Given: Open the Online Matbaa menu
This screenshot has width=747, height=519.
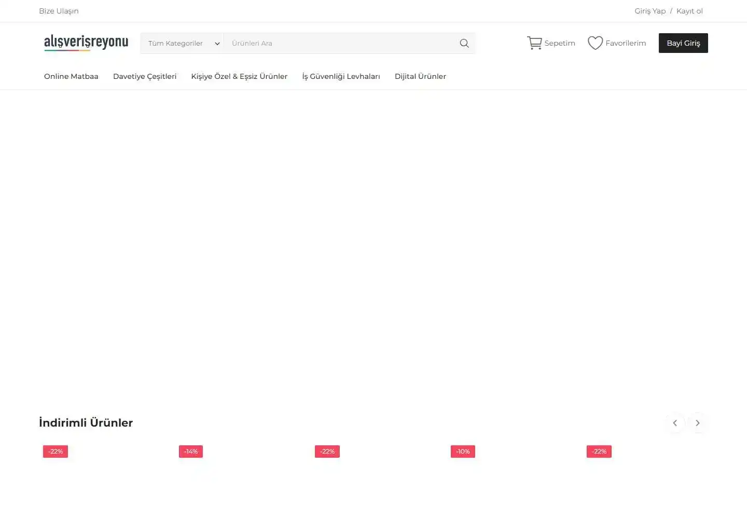Looking at the screenshot, I should click(x=71, y=76).
